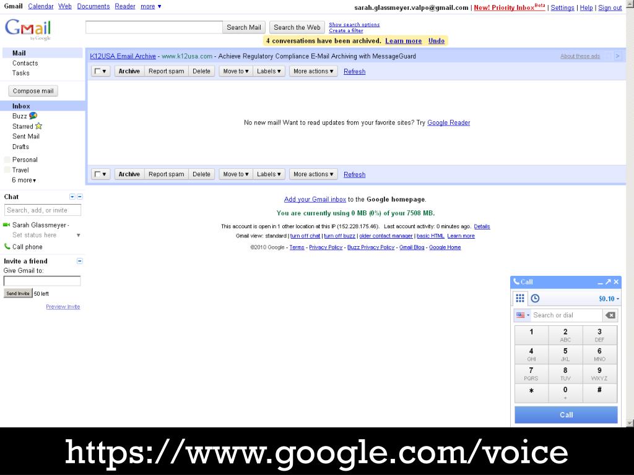Viewport: 634px width, 475px height.
Task: Click the Starred star icon
Action: 39,126
